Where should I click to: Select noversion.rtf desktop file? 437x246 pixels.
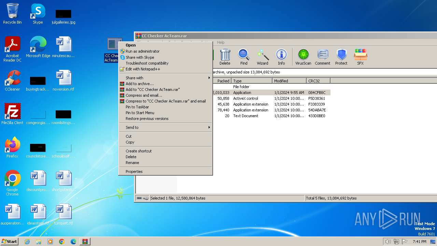(x=64, y=81)
